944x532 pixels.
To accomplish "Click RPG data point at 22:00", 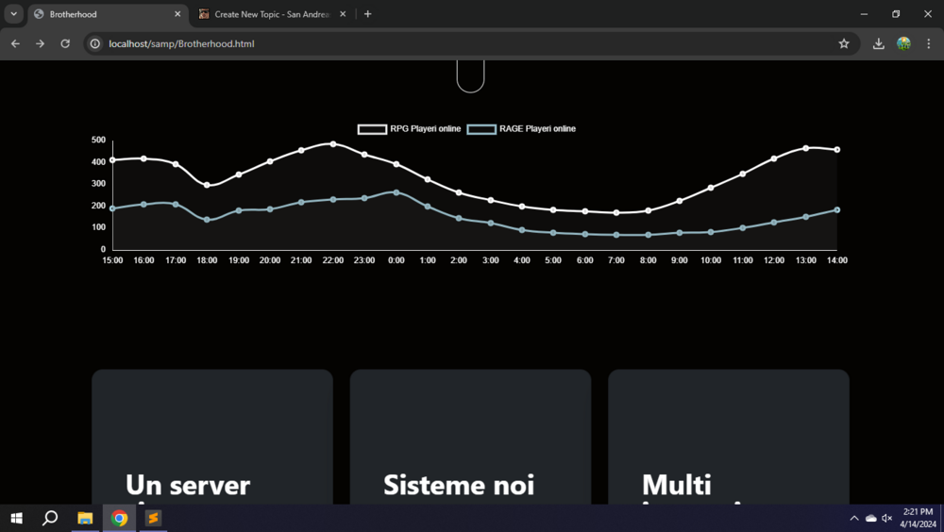I will pos(333,143).
